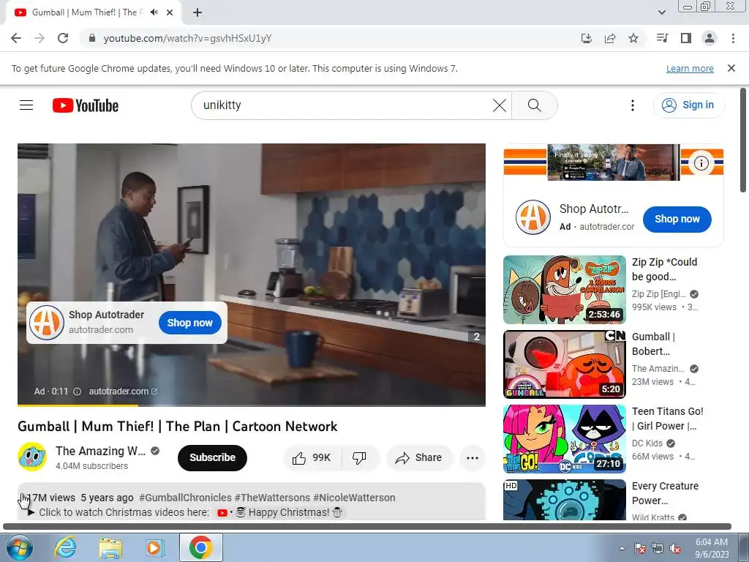Image resolution: width=749 pixels, height=562 pixels.
Task: Go back with browser back arrow
Action: click(16, 38)
